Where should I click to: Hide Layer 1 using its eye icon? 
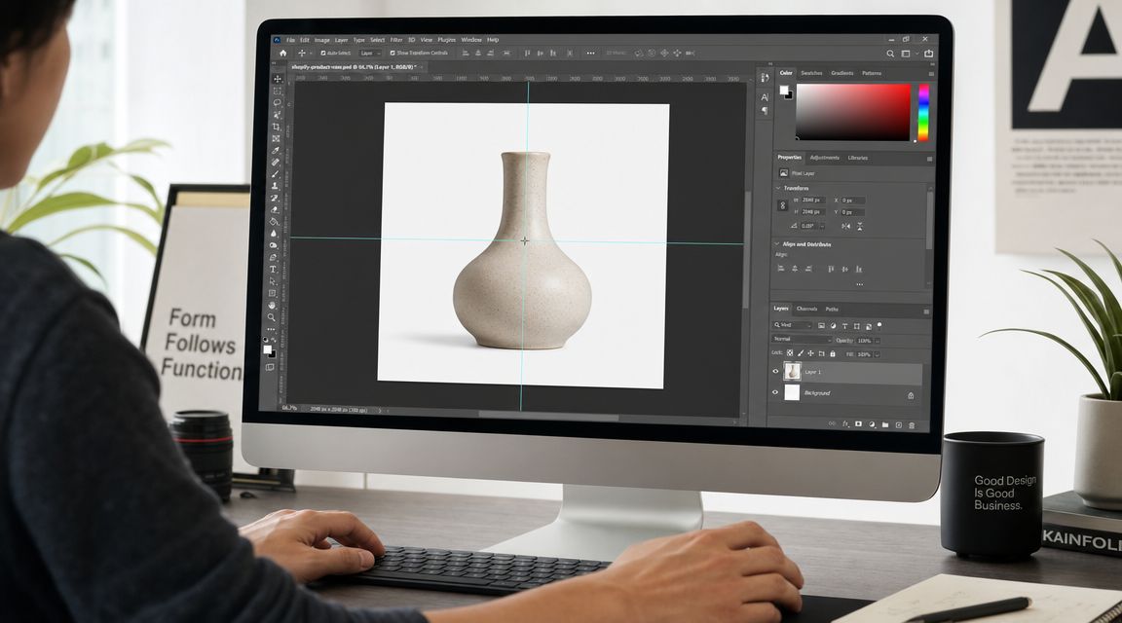(x=775, y=371)
